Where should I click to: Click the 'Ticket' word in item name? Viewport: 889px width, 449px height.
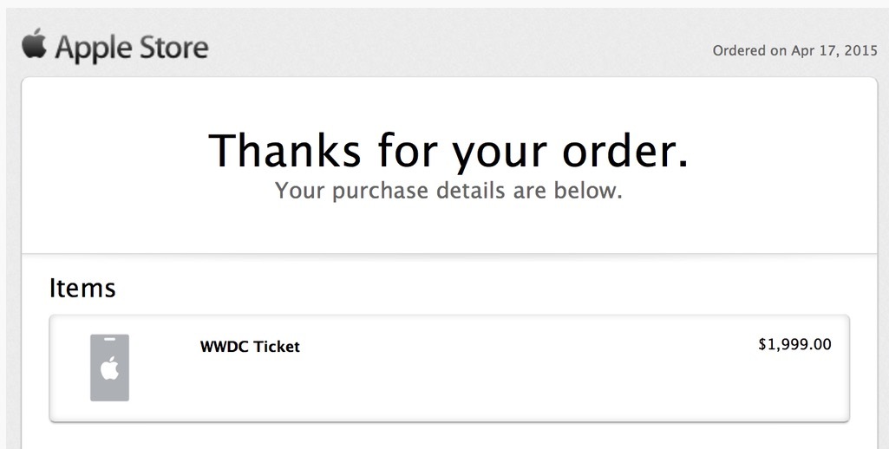point(276,347)
